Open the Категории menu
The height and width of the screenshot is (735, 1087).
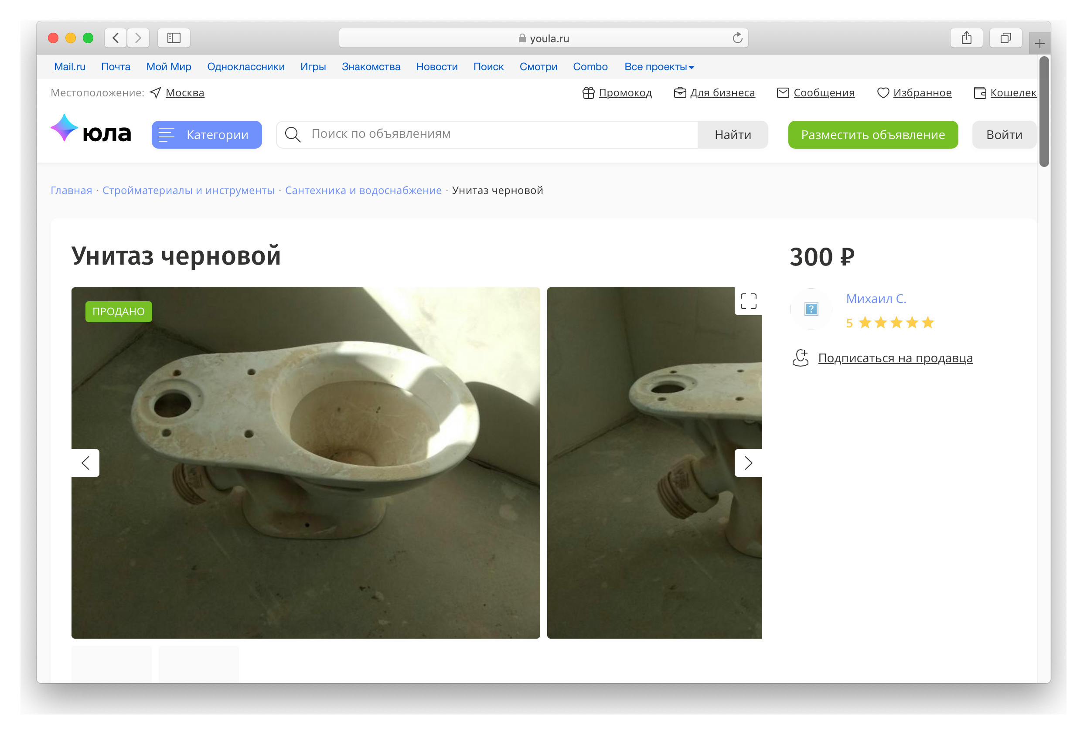(206, 135)
